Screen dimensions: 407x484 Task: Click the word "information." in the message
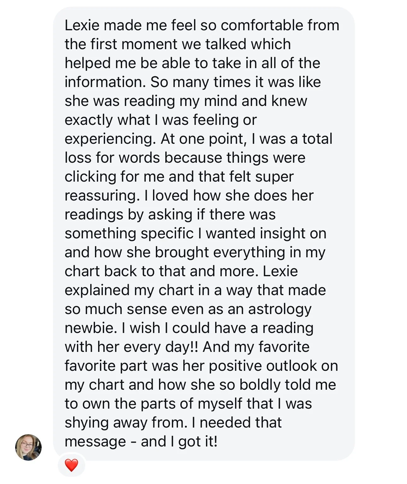pos(105,82)
